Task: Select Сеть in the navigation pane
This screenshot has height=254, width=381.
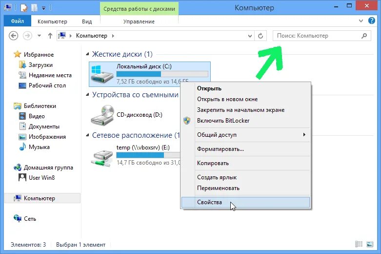Action: coord(30,219)
